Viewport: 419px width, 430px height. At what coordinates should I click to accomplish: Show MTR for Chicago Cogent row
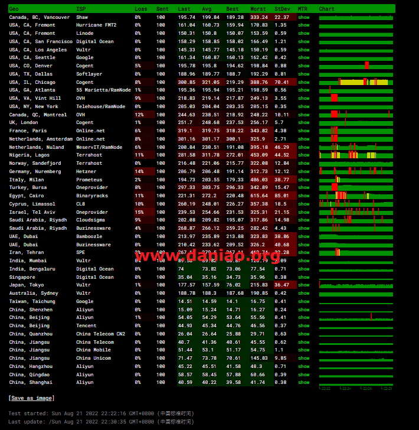[304, 82]
